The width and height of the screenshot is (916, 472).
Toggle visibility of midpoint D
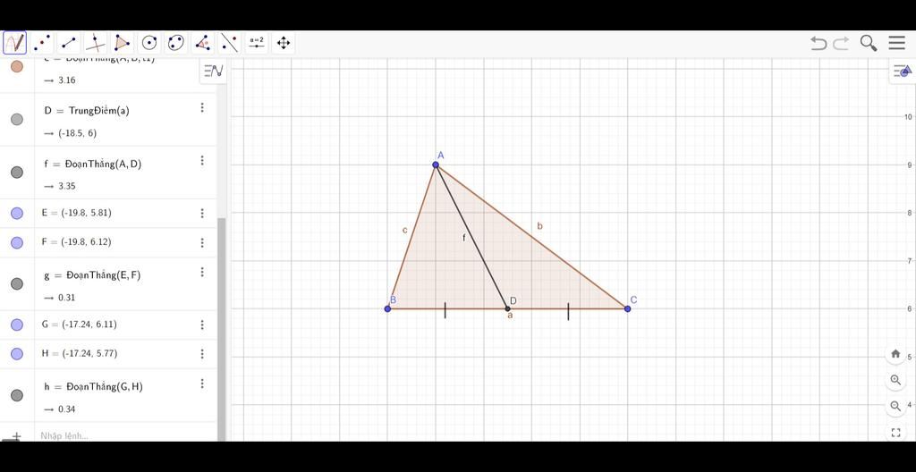tap(17, 119)
